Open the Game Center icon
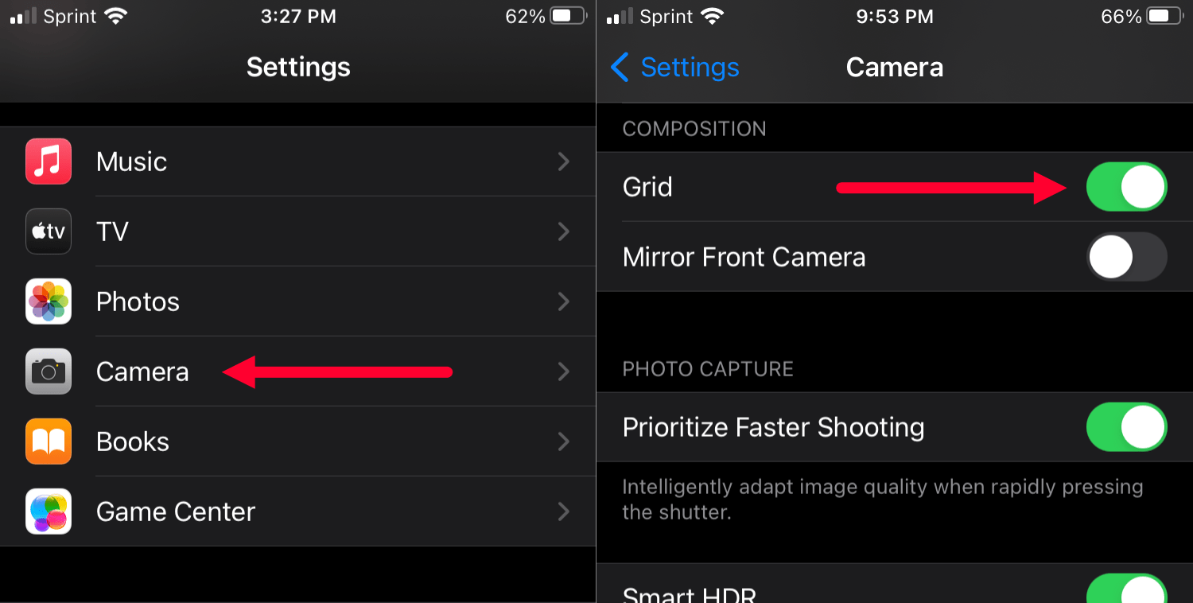The image size is (1193, 603). (x=49, y=512)
